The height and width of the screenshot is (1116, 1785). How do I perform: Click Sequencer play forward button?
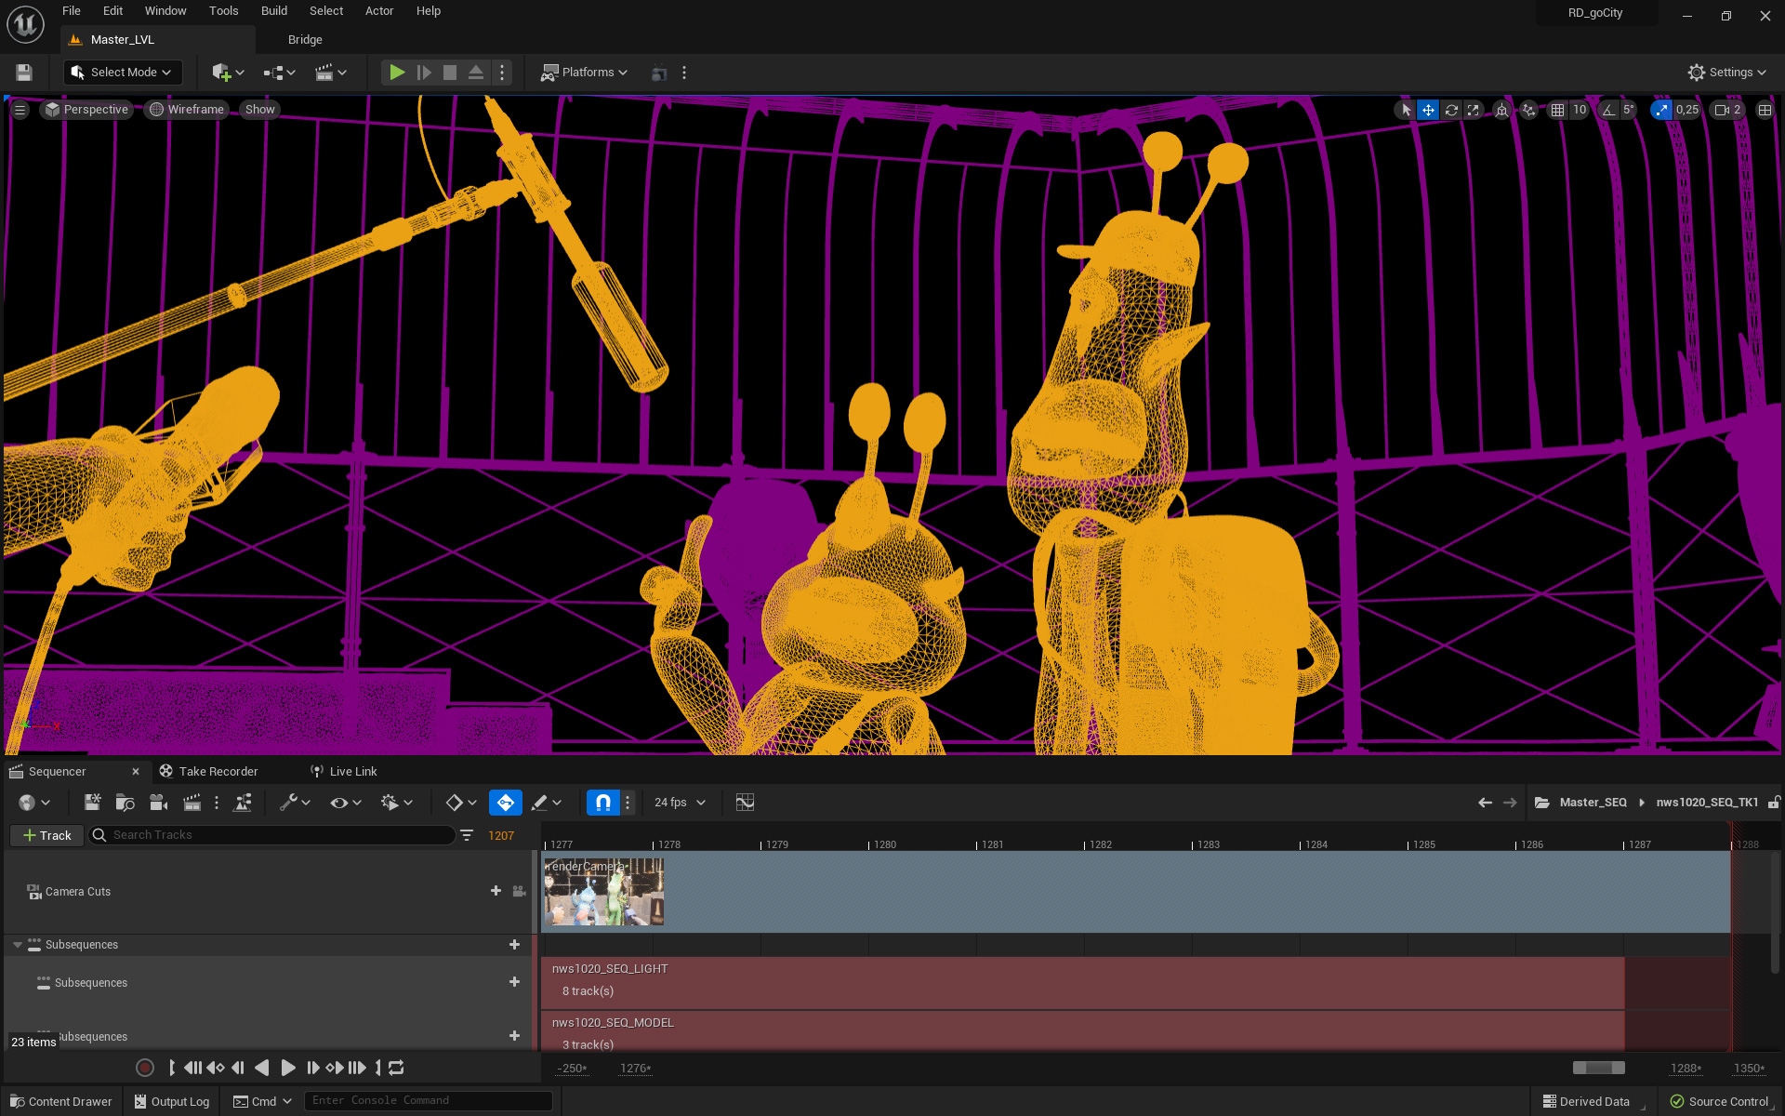(x=288, y=1068)
